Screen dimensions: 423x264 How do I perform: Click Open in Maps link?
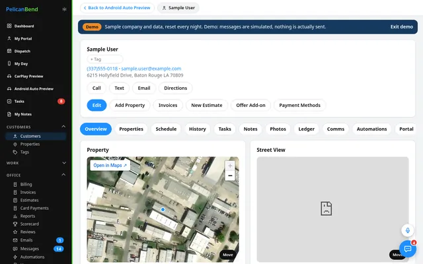(110, 166)
